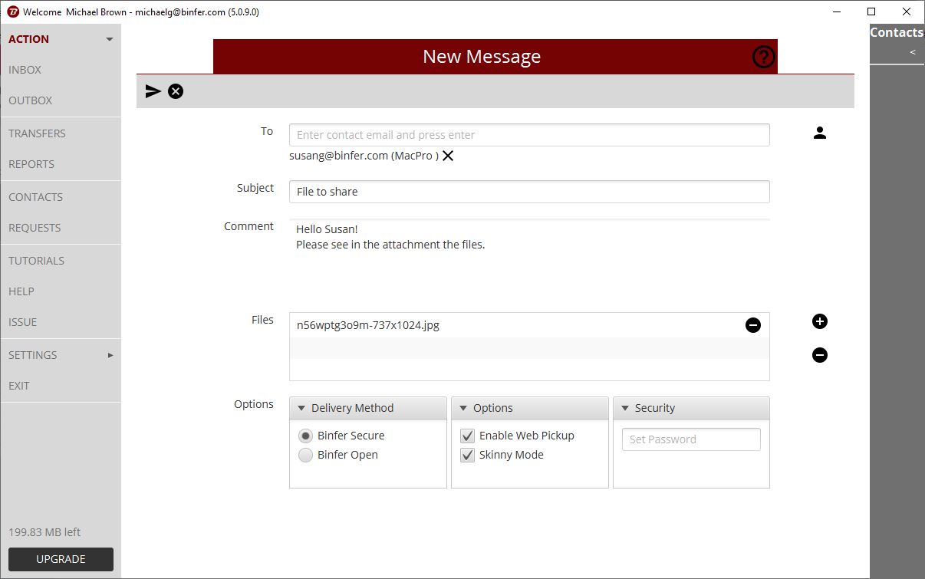Open contact picker person icon
925x579 pixels.
(819, 133)
